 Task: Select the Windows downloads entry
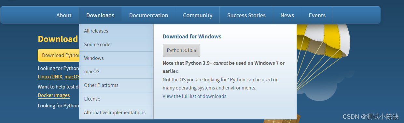point(116,58)
